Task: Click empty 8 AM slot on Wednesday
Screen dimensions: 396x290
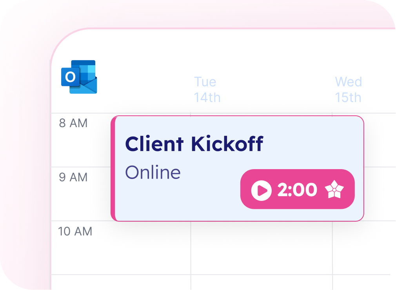Action: tap(380, 140)
